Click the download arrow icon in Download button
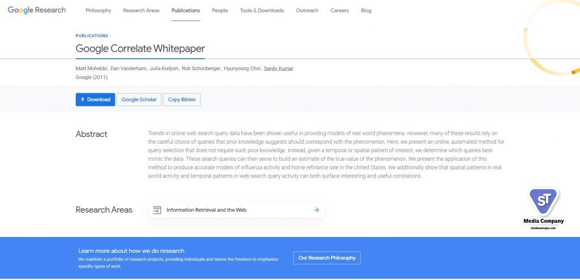This screenshot has height=280, width=580. [83, 100]
